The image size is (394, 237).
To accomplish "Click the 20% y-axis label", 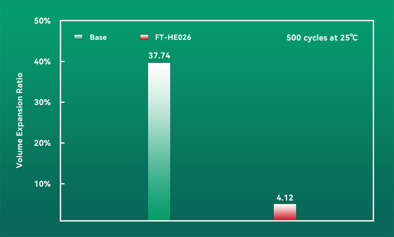I will coord(42,143).
